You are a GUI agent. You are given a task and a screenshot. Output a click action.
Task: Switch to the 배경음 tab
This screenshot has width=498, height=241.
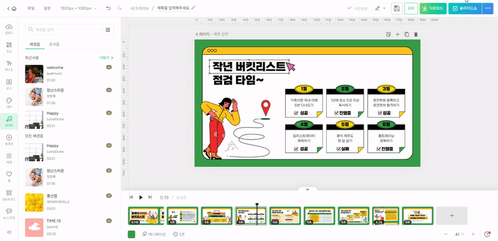coord(35,44)
